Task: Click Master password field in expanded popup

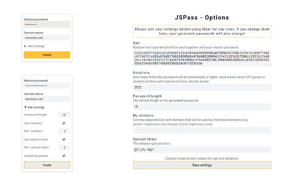Action: point(47,86)
